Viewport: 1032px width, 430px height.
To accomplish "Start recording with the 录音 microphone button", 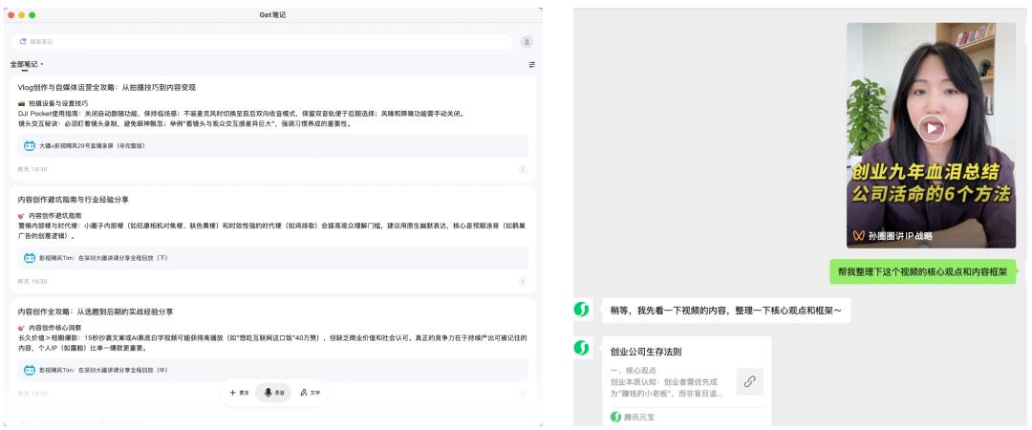I will [x=274, y=393].
